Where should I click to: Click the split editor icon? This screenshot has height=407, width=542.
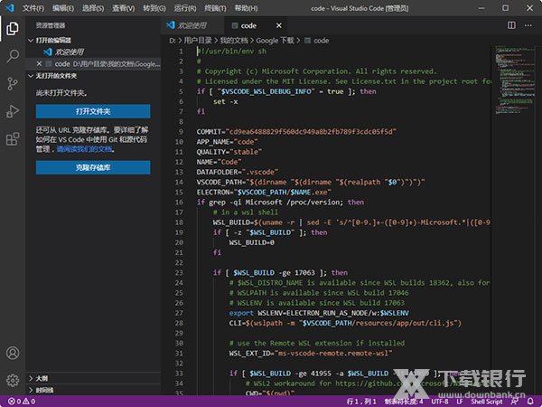tap(511, 25)
